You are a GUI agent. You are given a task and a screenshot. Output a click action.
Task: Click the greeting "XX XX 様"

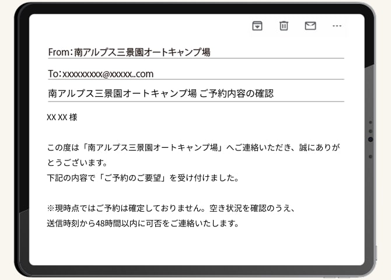(62, 117)
